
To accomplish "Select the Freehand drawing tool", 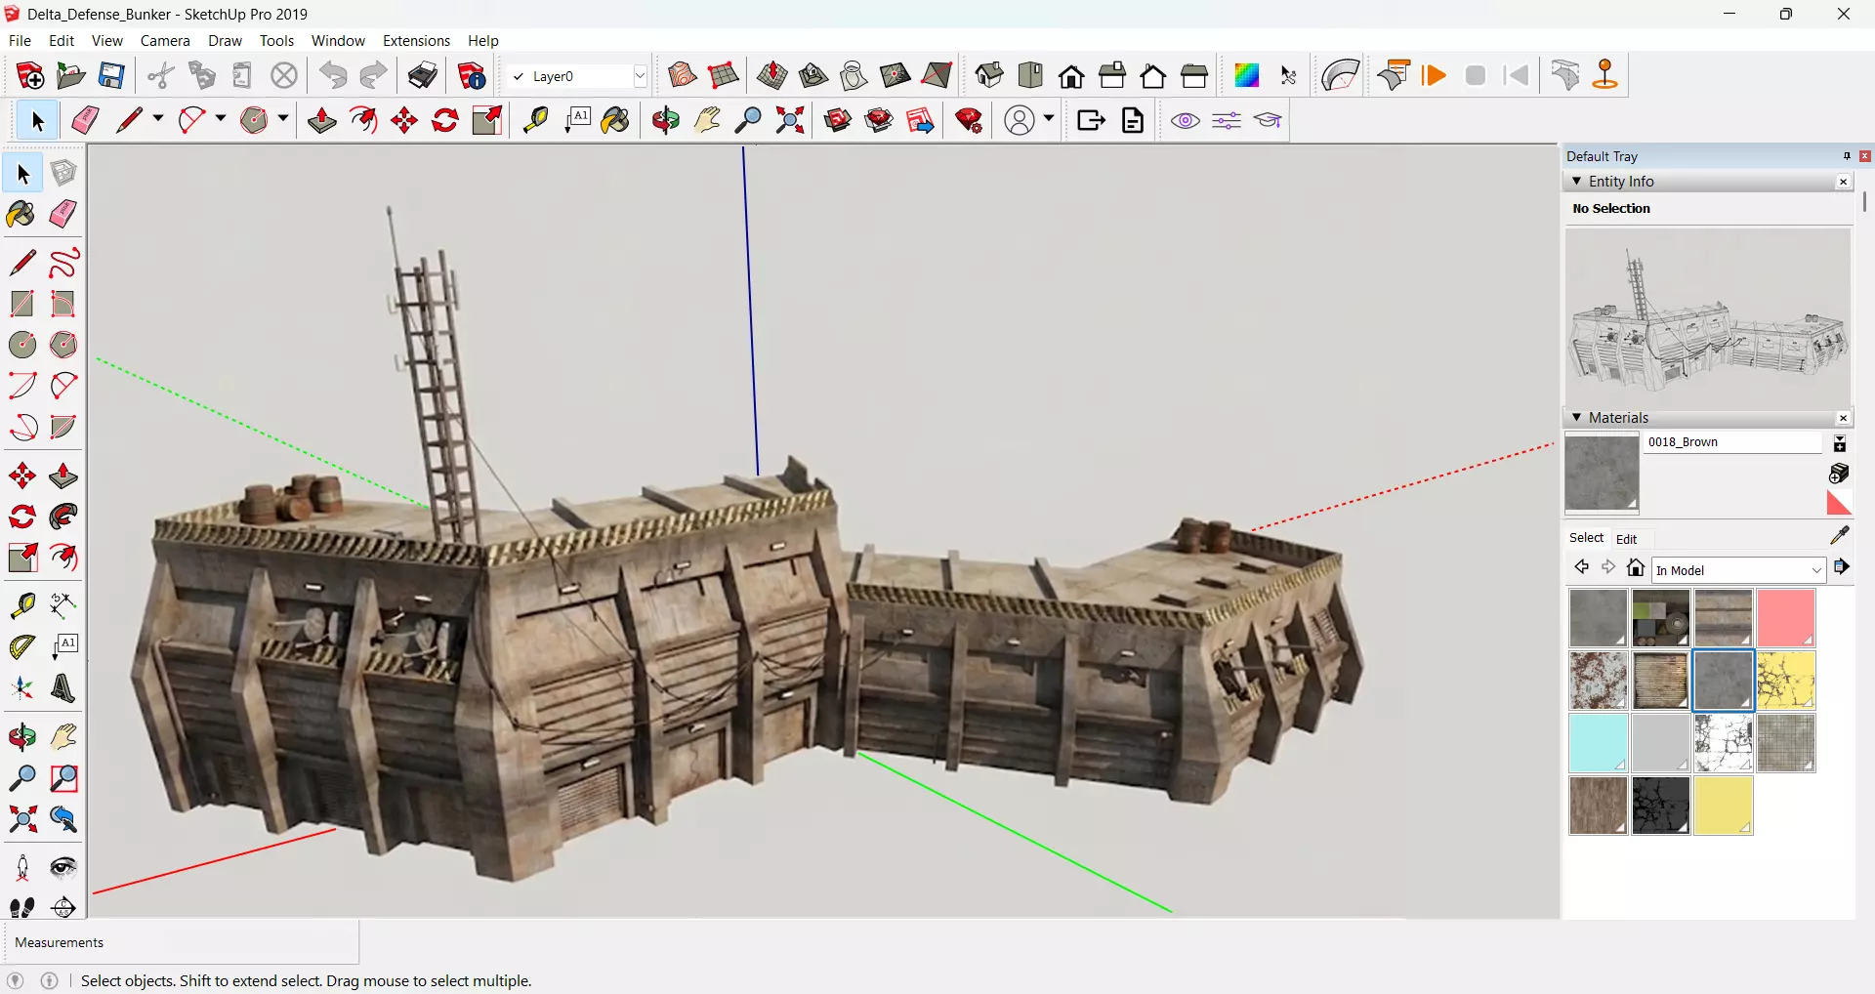I will (x=63, y=263).
